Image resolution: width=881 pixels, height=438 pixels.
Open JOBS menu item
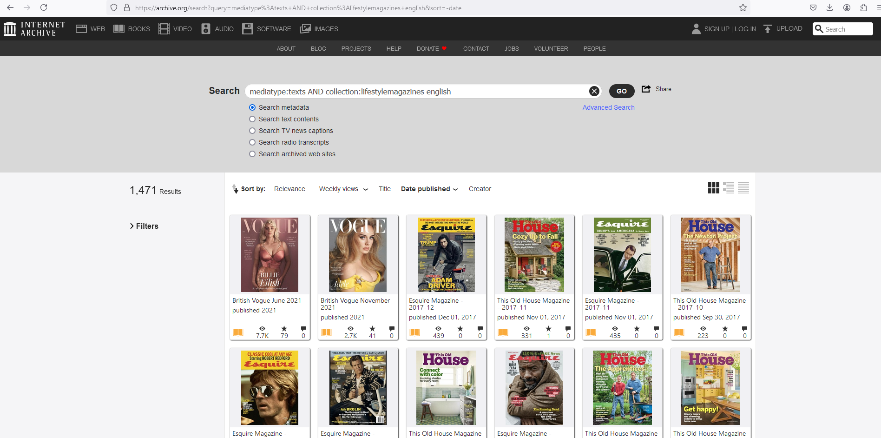click(x=512, y=48)
